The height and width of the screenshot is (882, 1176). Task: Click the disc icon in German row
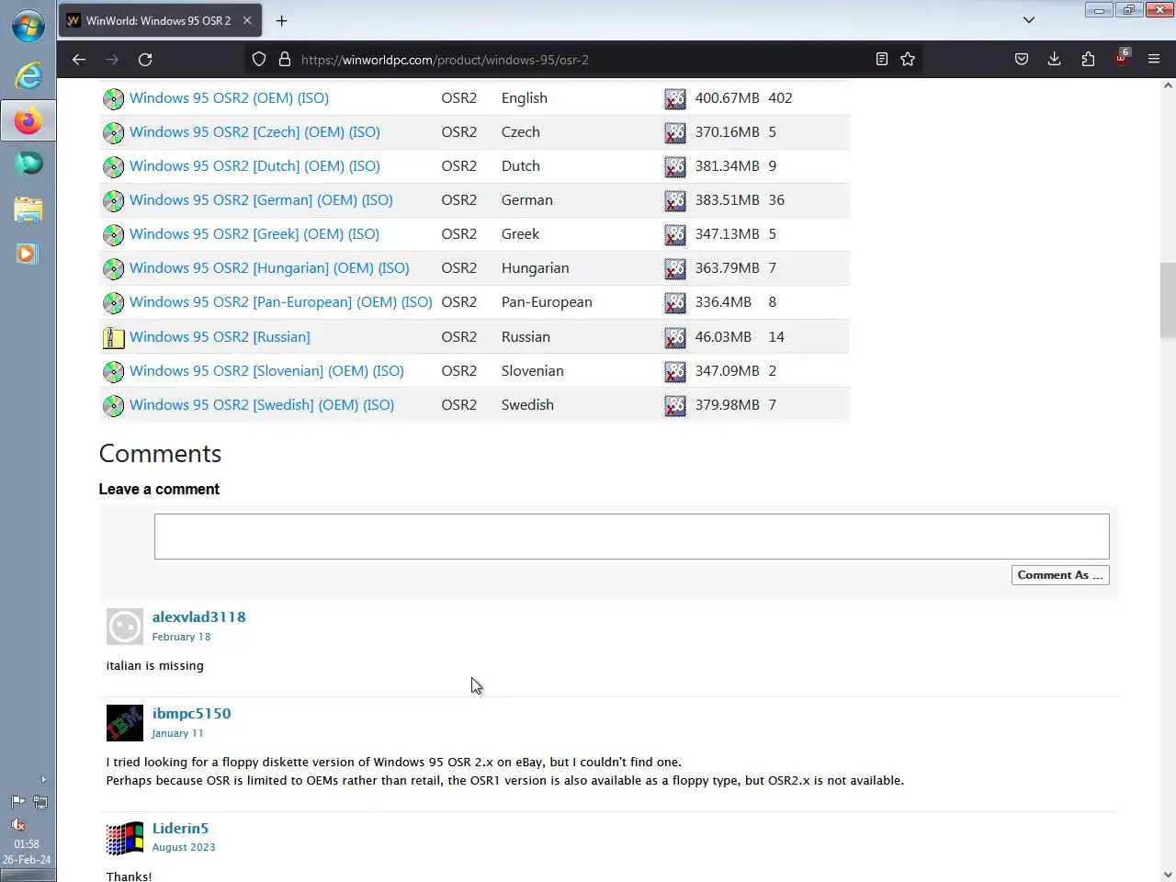click(x=113, y=200)
